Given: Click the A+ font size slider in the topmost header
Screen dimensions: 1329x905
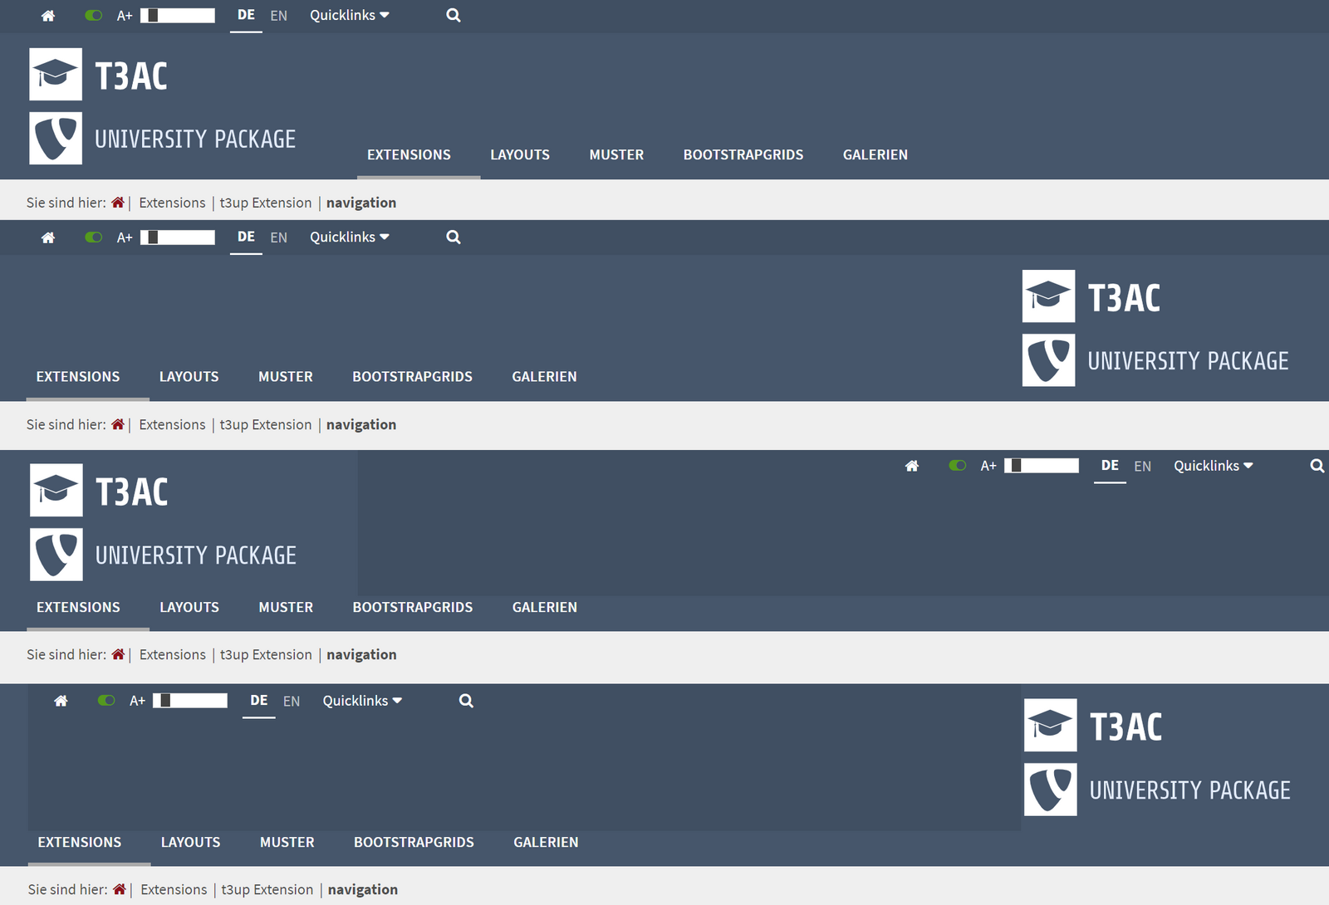Looking at the screenshot, I should [x=178, y=15].
